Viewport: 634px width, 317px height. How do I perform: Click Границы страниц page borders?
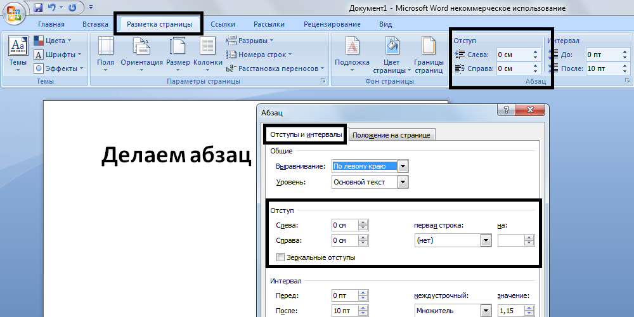click(x=429, y=54)
